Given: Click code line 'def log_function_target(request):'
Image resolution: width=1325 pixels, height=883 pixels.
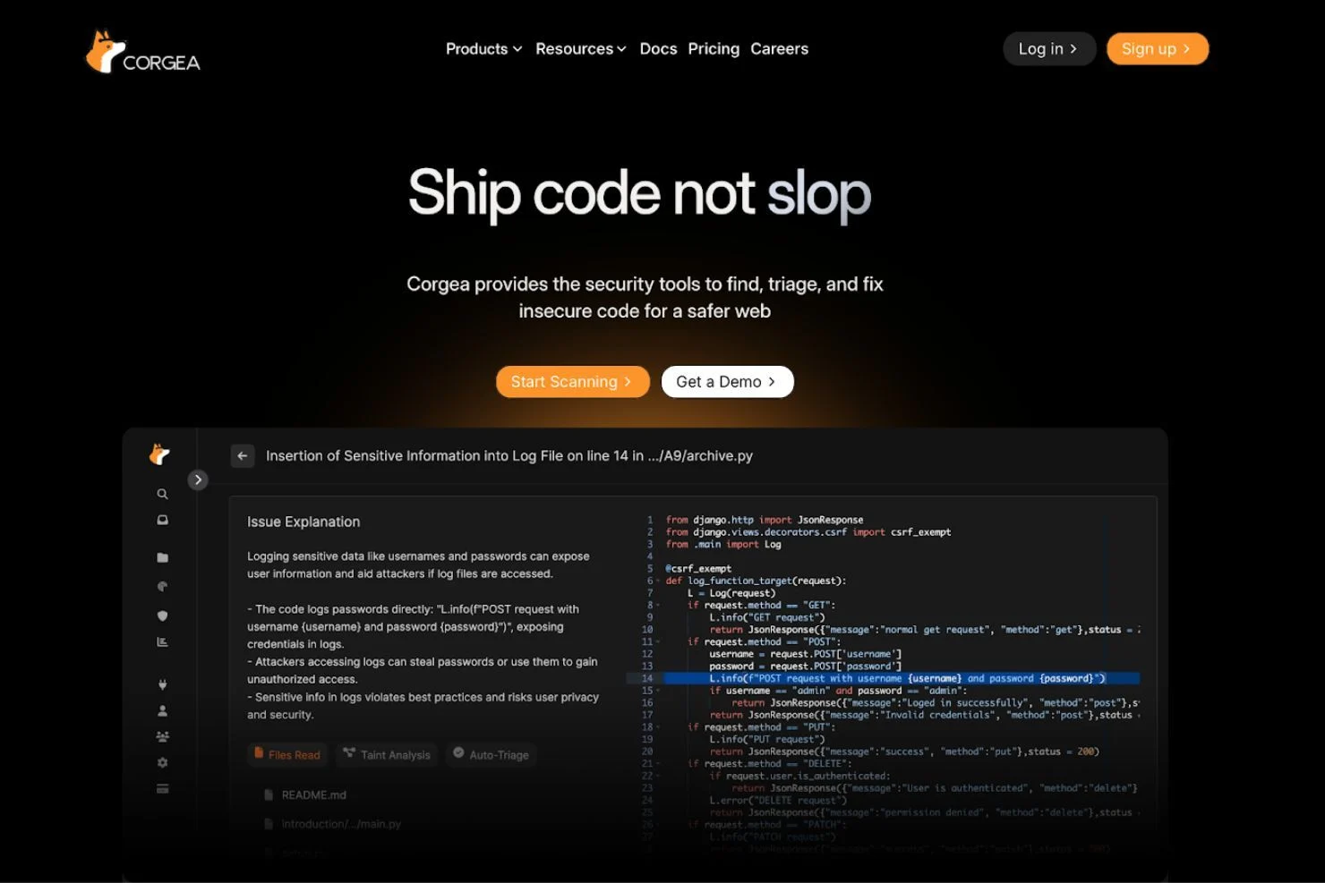Looking at the screenshot, I should [x=756, y=581].
